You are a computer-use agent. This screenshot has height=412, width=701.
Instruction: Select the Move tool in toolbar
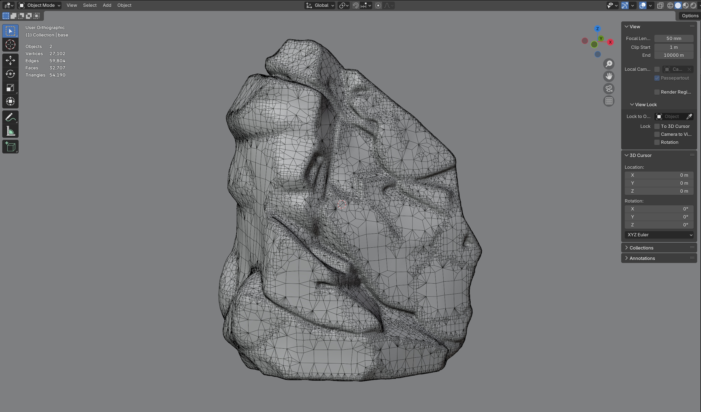10,60
